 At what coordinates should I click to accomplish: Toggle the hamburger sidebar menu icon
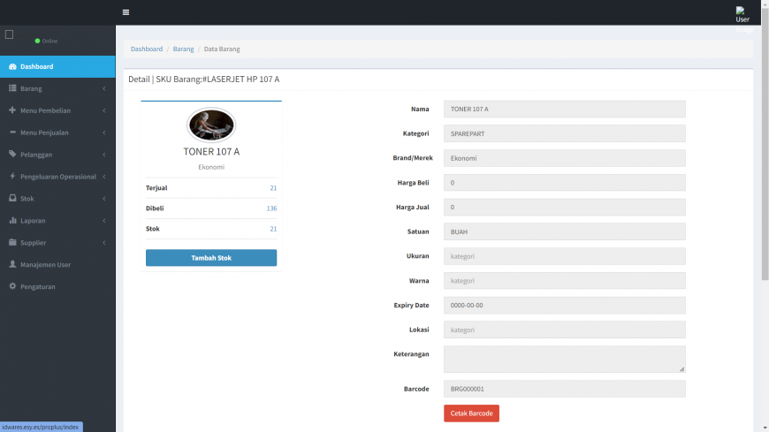(126, 12)
